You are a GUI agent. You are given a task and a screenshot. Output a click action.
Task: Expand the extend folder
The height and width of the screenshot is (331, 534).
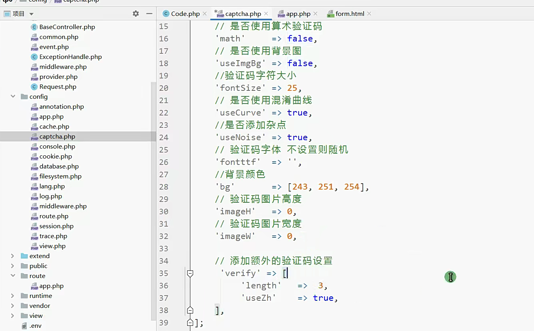click(x=12, y=256)
